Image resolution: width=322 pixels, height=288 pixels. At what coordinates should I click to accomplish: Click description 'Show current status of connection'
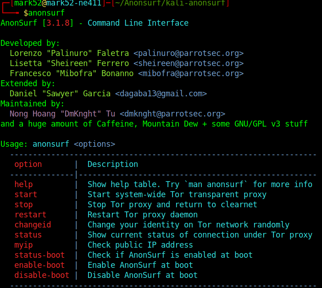tap(163, 235)
